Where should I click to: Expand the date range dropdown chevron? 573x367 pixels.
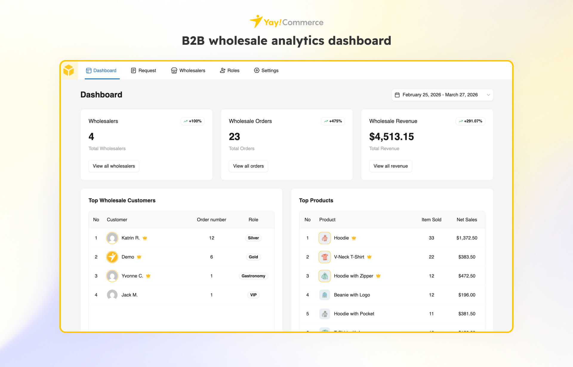coord(488,95)
